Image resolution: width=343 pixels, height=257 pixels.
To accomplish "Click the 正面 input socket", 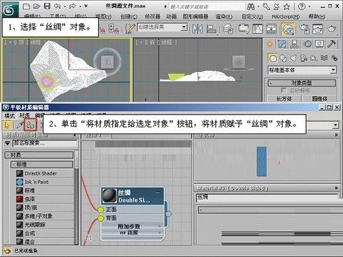I will click(100, 210).
